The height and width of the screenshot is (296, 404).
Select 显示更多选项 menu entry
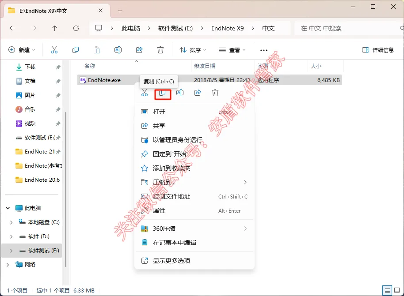(194, 261)
